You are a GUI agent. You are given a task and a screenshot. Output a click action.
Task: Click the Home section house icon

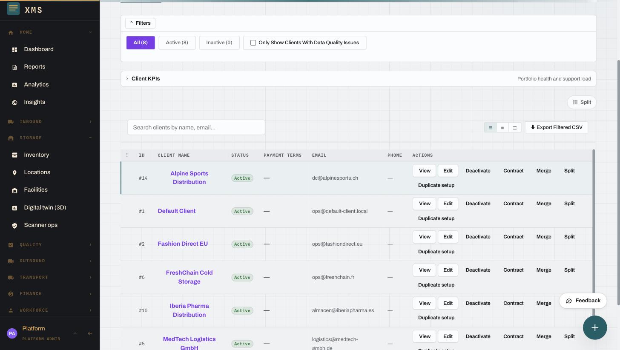tap(11, 32)
